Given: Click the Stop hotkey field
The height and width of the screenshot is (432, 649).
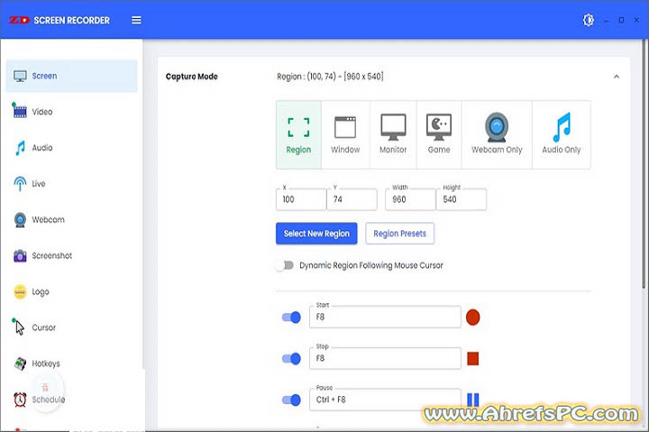Looking at the screenshot, I should [385, 358].
